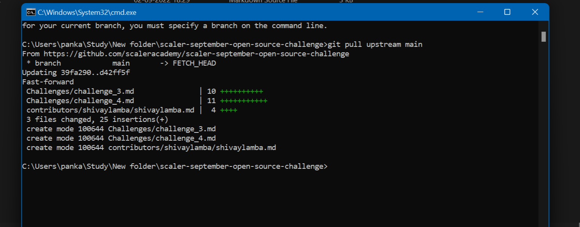
Task: Click the Fast-forward status line
Action: [x=48, y=82]
